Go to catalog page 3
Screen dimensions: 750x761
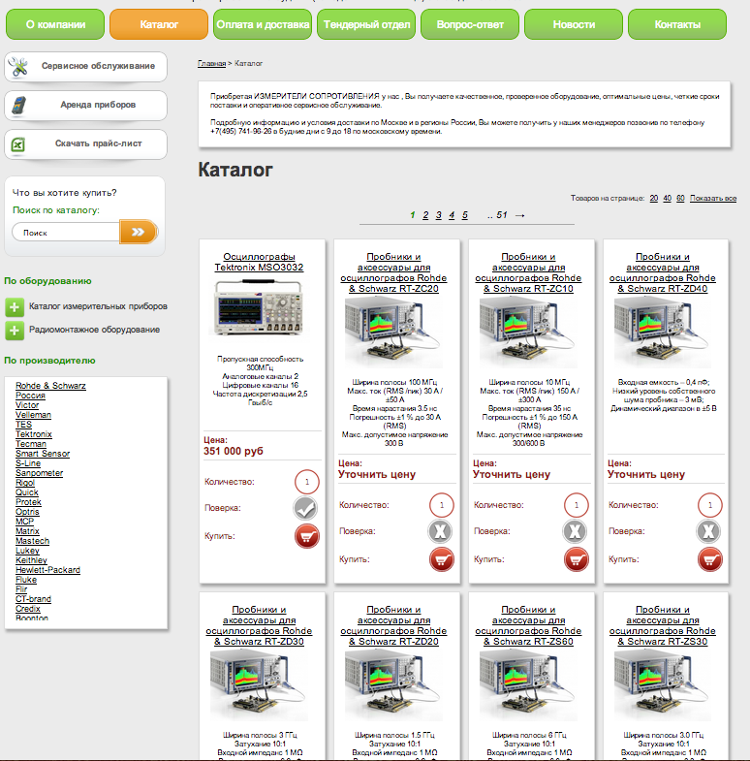[439, 215]
